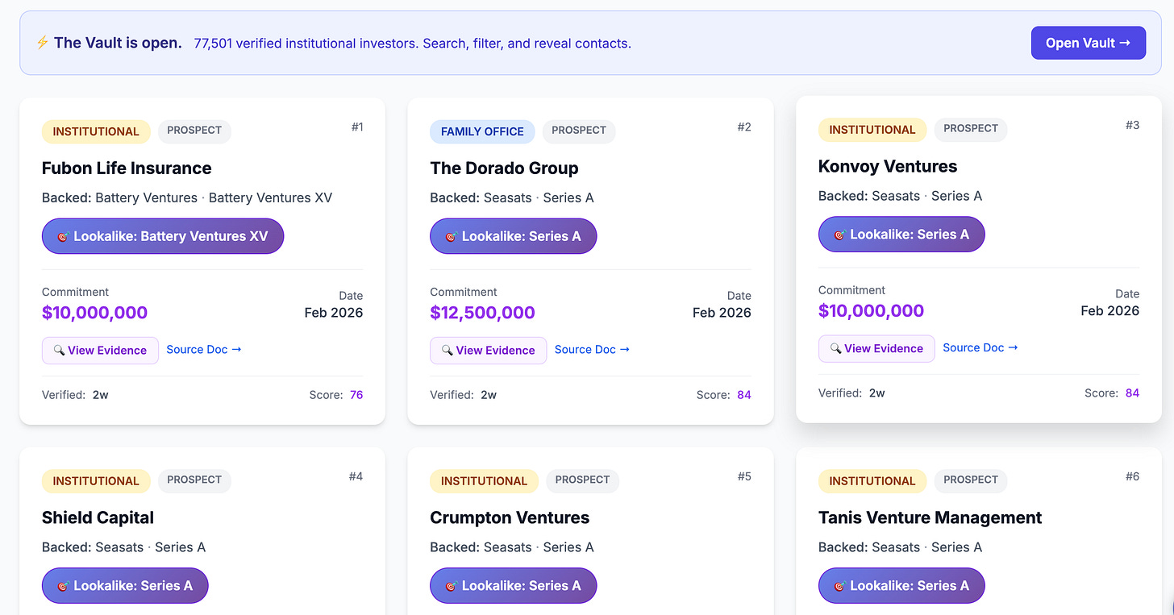Click the magnifier icon on Dorado View Evidence
1174x615 pixels.
pyautogui.click(x=447, y=351)
